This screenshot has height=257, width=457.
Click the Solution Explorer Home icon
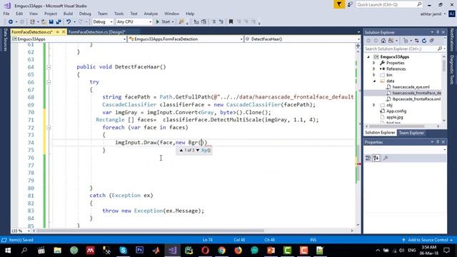click(x=383, y=41)
